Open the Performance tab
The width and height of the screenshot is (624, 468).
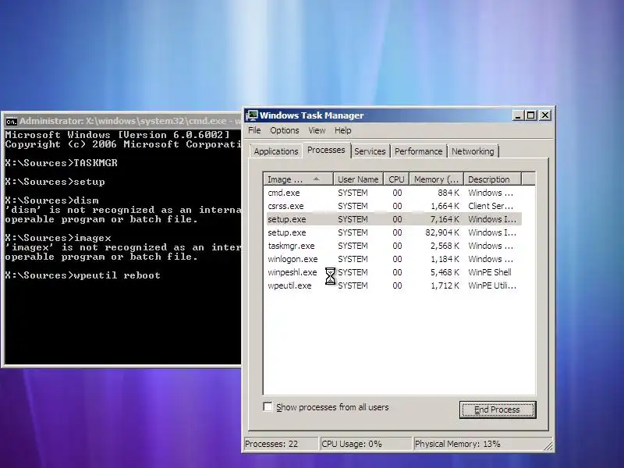click(x=418, y=151)
